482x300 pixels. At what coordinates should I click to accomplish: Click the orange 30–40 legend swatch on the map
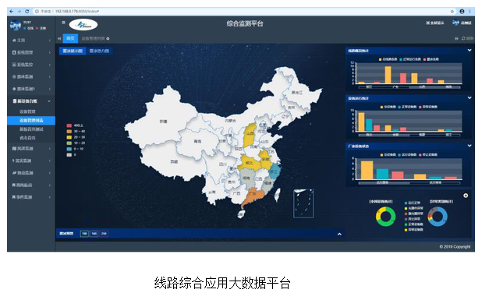tap(69, 132)
